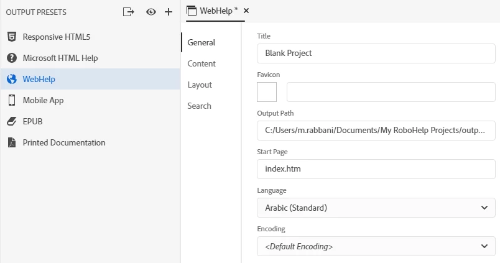Click the WebHelp globe icon
The height and width of the screenshot is (263, 500).
(12, 79)
